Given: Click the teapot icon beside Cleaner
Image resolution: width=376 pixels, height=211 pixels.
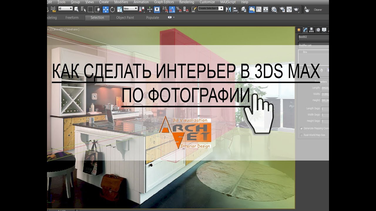Looking at the screenshot, I should tap(307, 10).
